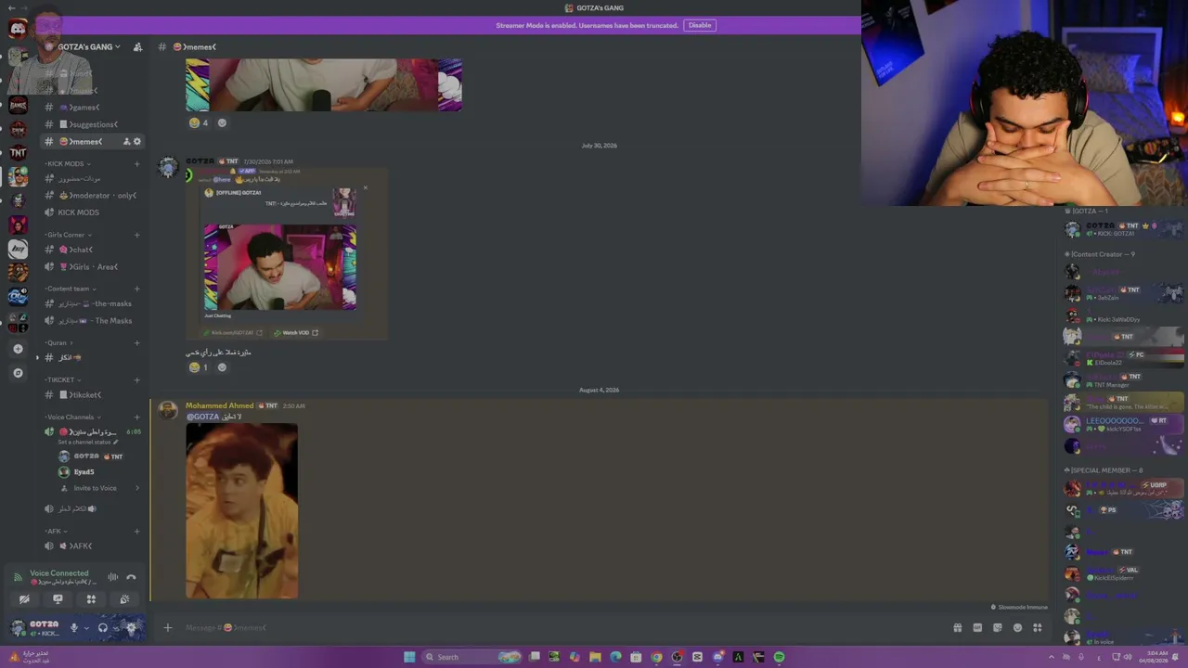
Task: Create channel in Girls Corner category
Action: pos(136,235)
